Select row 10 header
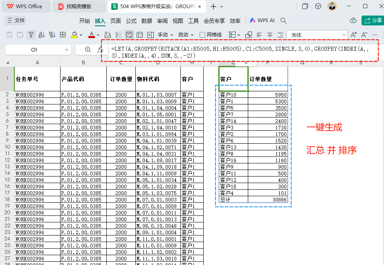This screenshot has height=265, width=384. coord(7,147)
